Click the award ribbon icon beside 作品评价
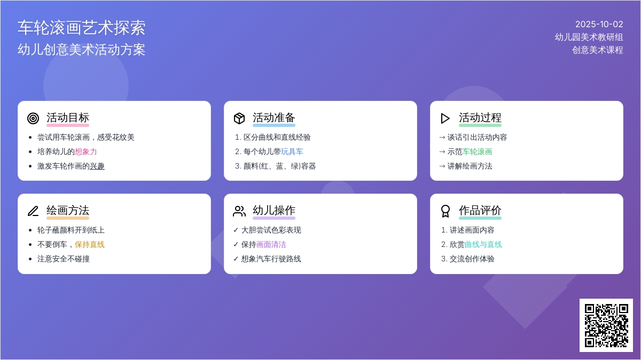This screenshot has height=360, width=641. tap(445, 211)
